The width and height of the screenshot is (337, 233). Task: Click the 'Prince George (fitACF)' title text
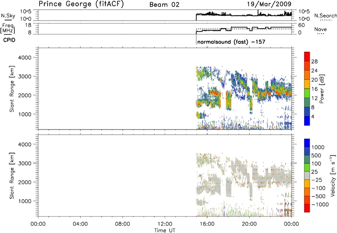(81, 4)
